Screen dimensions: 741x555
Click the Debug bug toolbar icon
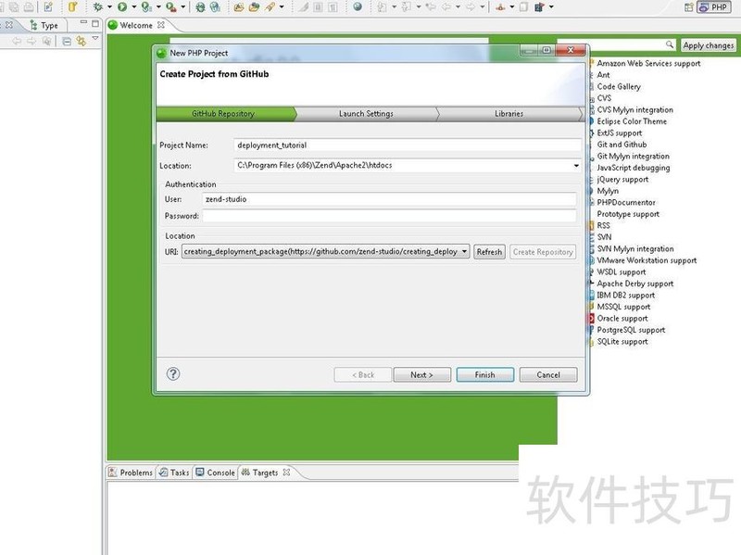(98, 6)
